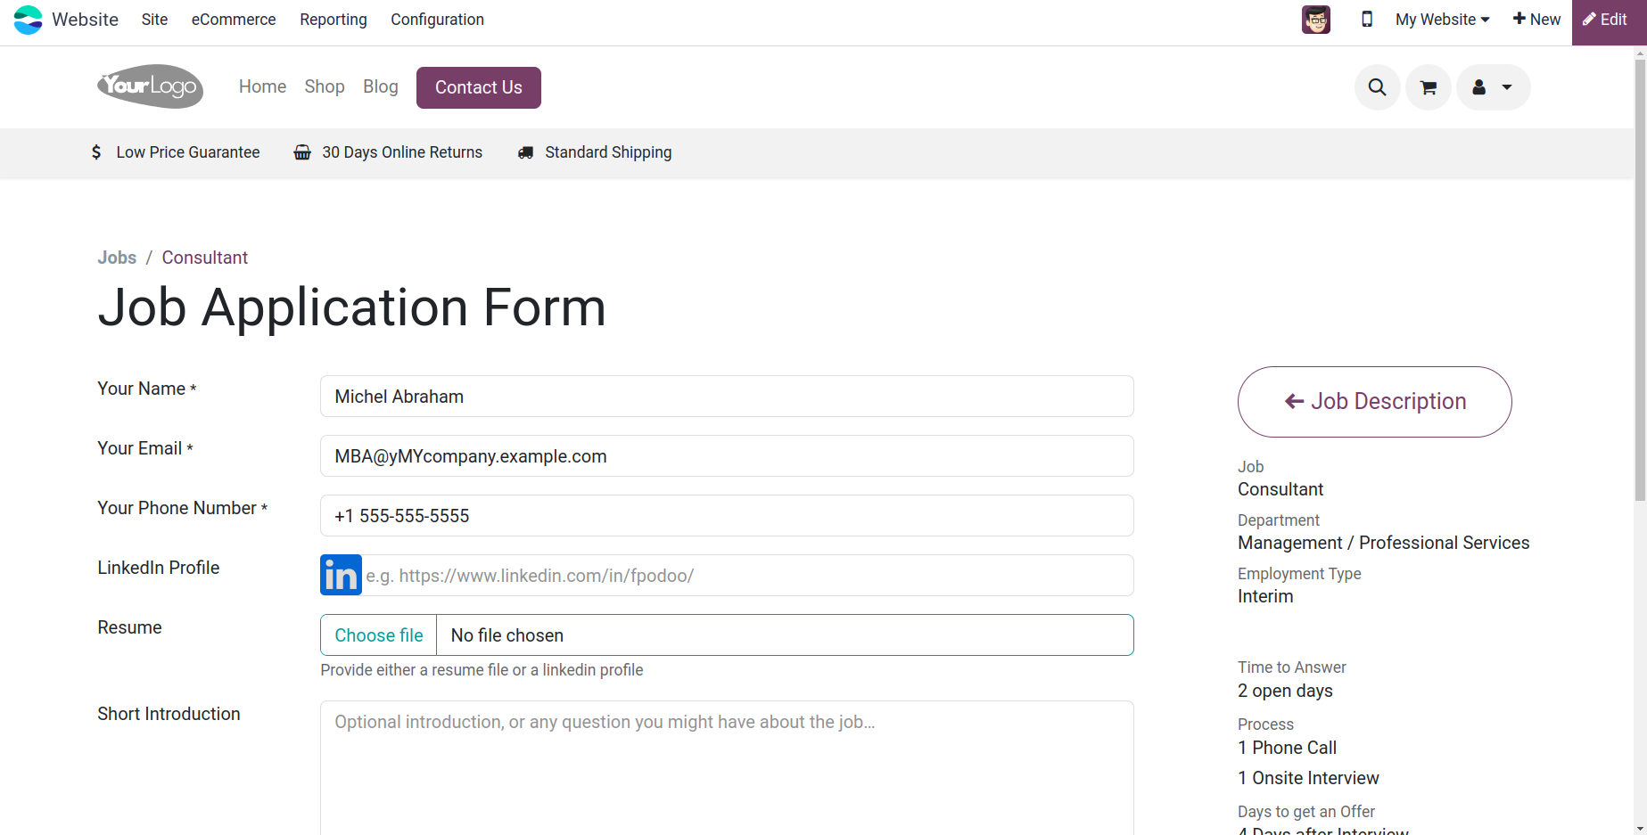This screenshot has width=1647, height=835.
Task: Open the search magnifier icon
Action: pos(1378,87)
